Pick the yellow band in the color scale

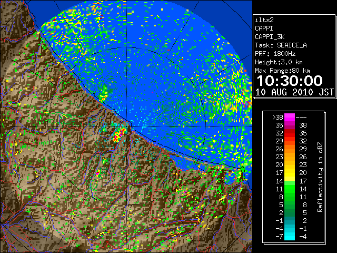click(x=290, y=173)
